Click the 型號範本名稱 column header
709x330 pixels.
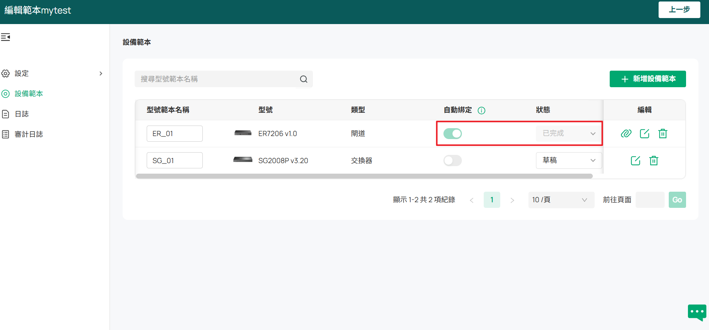point(168,110)
